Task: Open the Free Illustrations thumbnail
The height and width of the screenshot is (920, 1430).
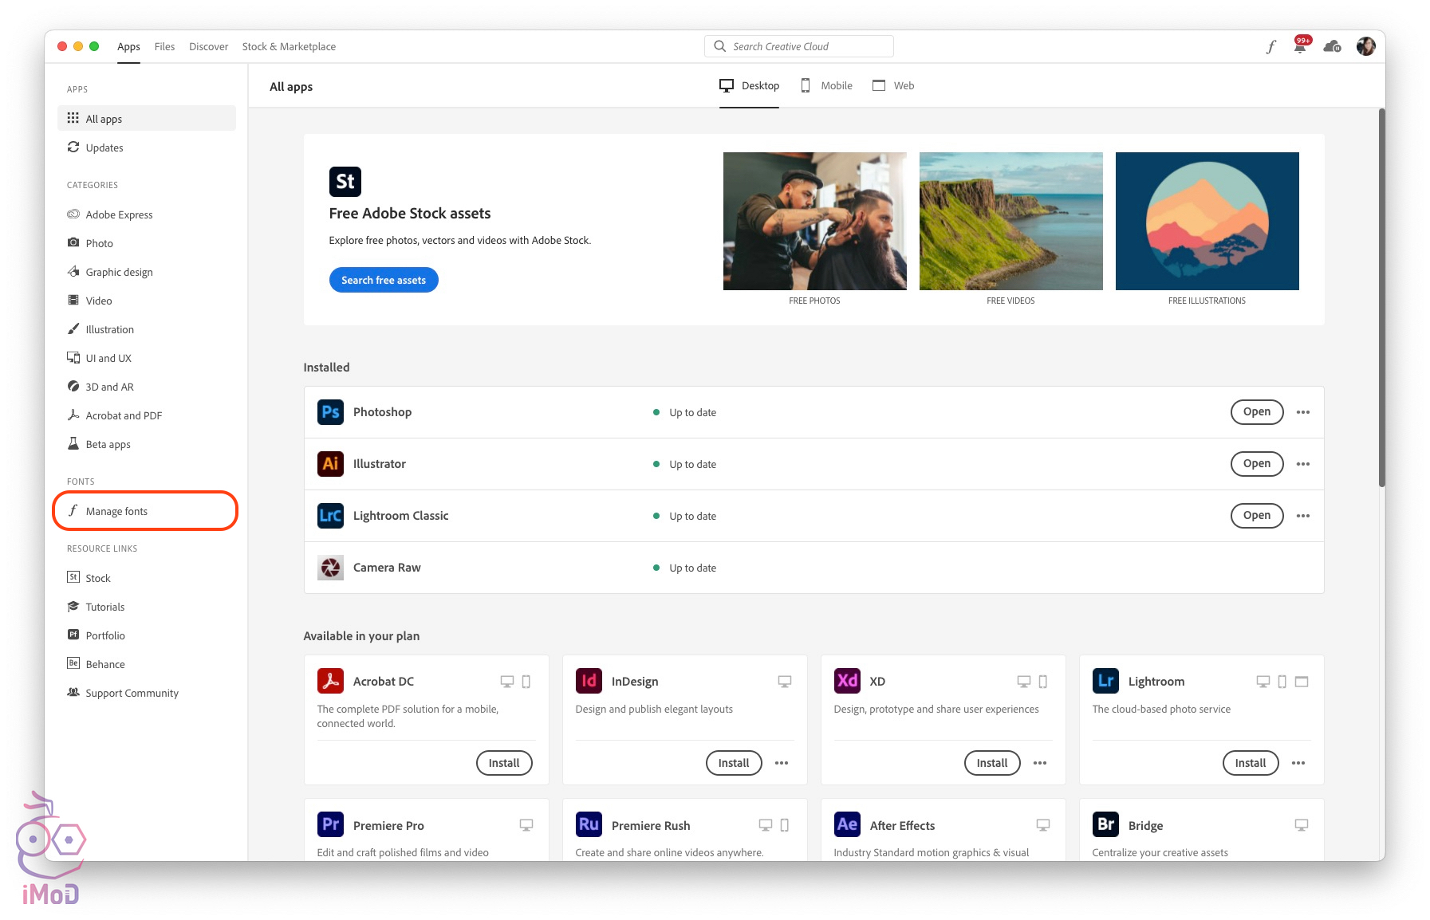Action: pyautogui.click(x=1207, y=222)
